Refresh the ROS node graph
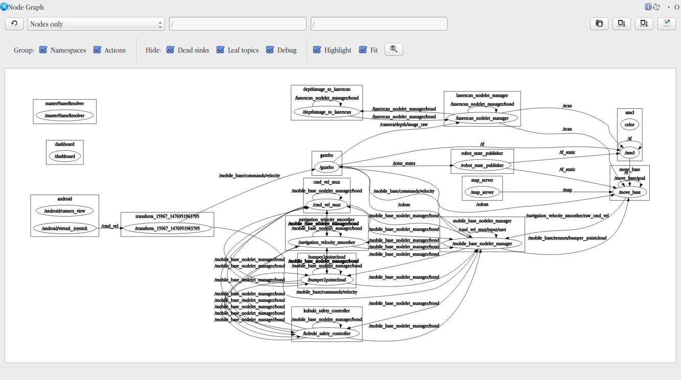This screenshot has width=681, height=380. point(14,23)
